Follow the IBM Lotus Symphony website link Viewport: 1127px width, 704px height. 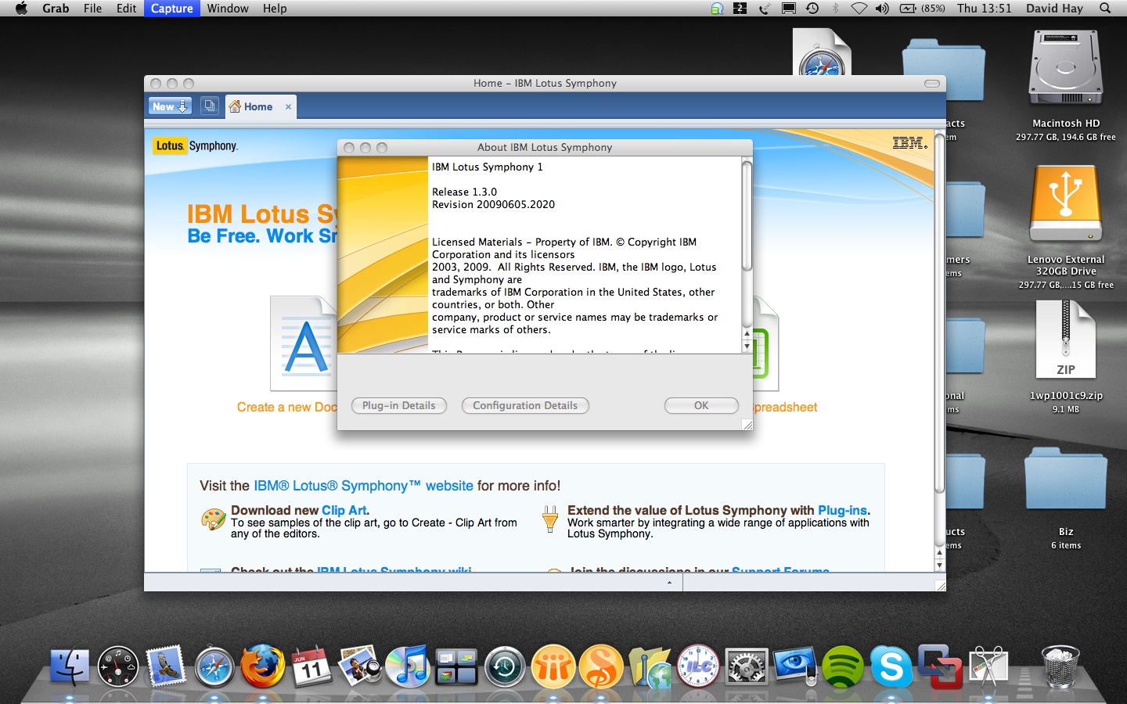[363, 486]
